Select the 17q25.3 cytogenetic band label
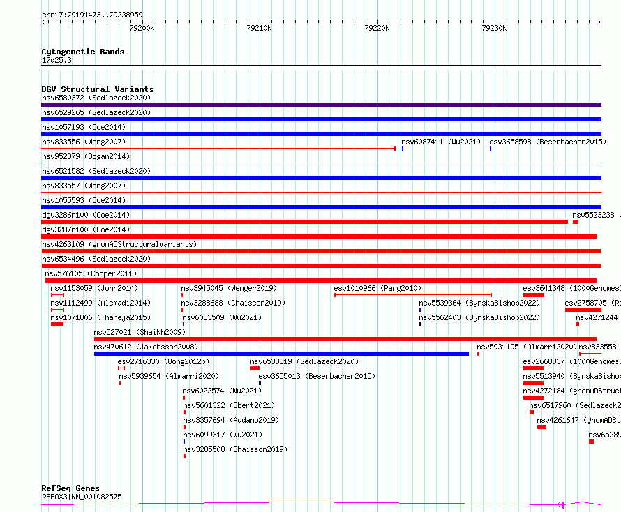 (57, 60)
